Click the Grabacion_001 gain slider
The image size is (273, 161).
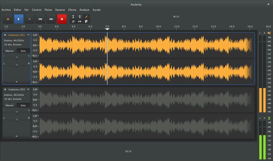click(17, 58)
